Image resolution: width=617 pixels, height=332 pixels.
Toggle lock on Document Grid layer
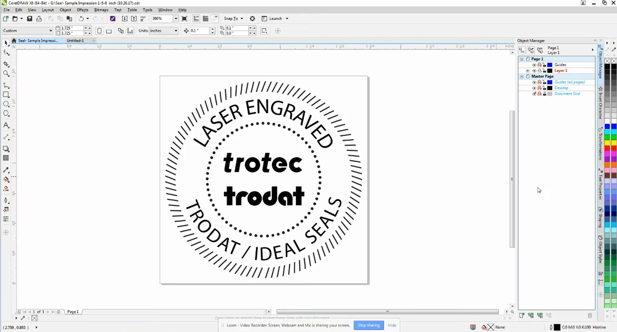(x=545, y=94)
